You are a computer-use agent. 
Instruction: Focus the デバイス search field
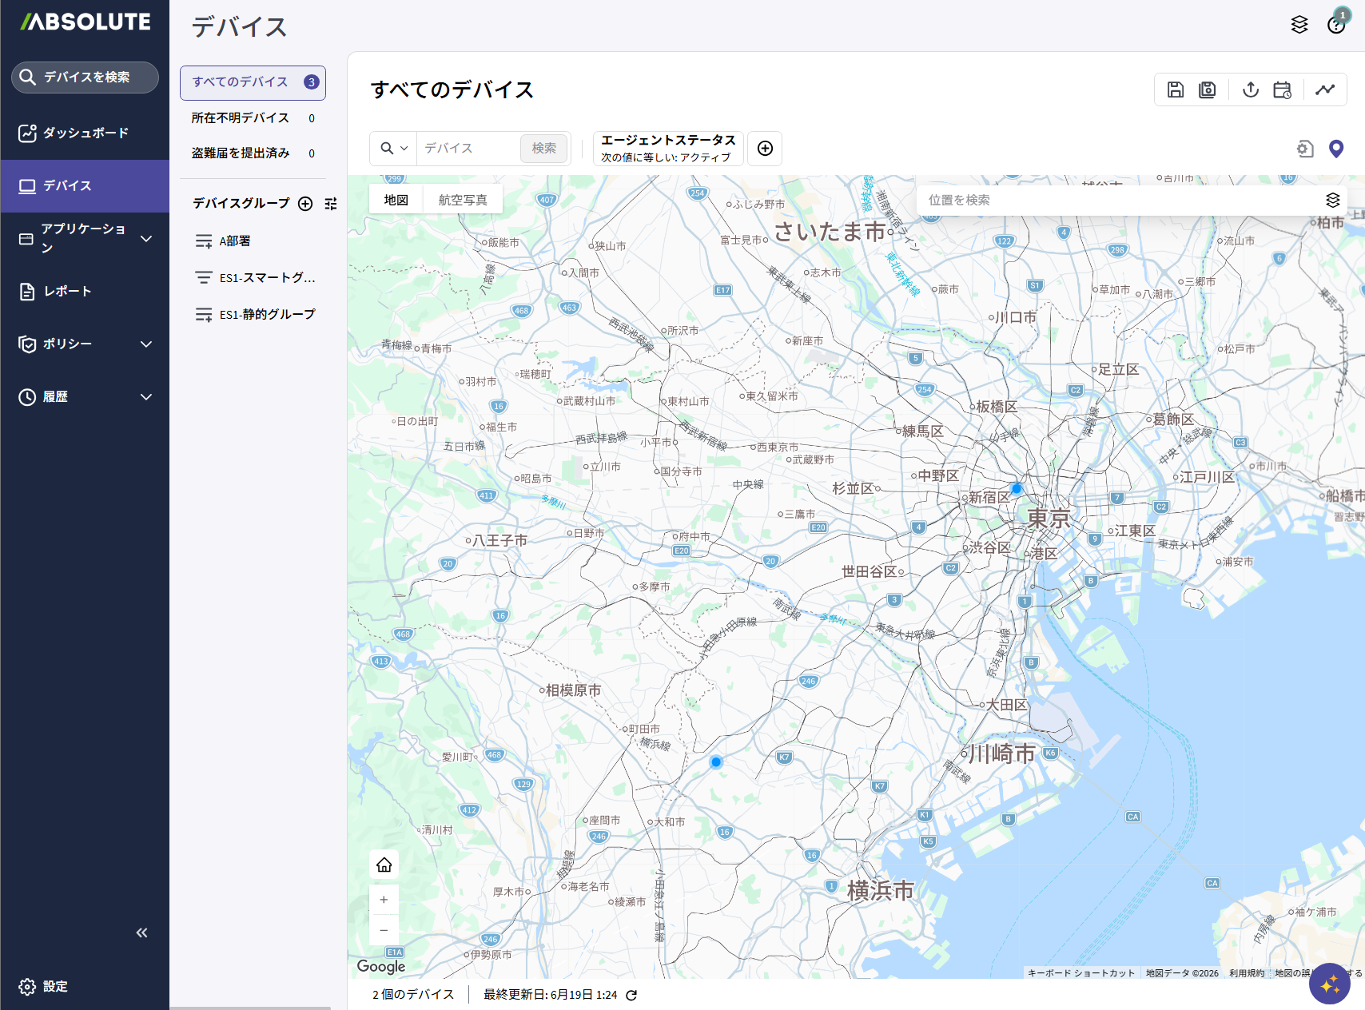click(x=469, y=149)
